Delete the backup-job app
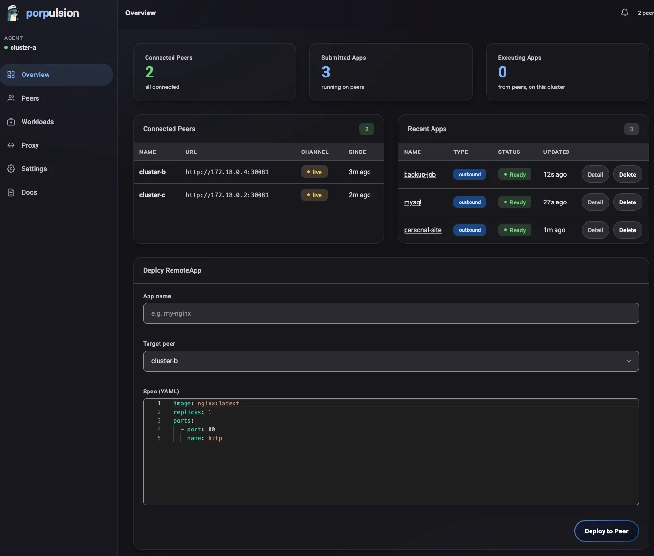 [x=627, y=175]
